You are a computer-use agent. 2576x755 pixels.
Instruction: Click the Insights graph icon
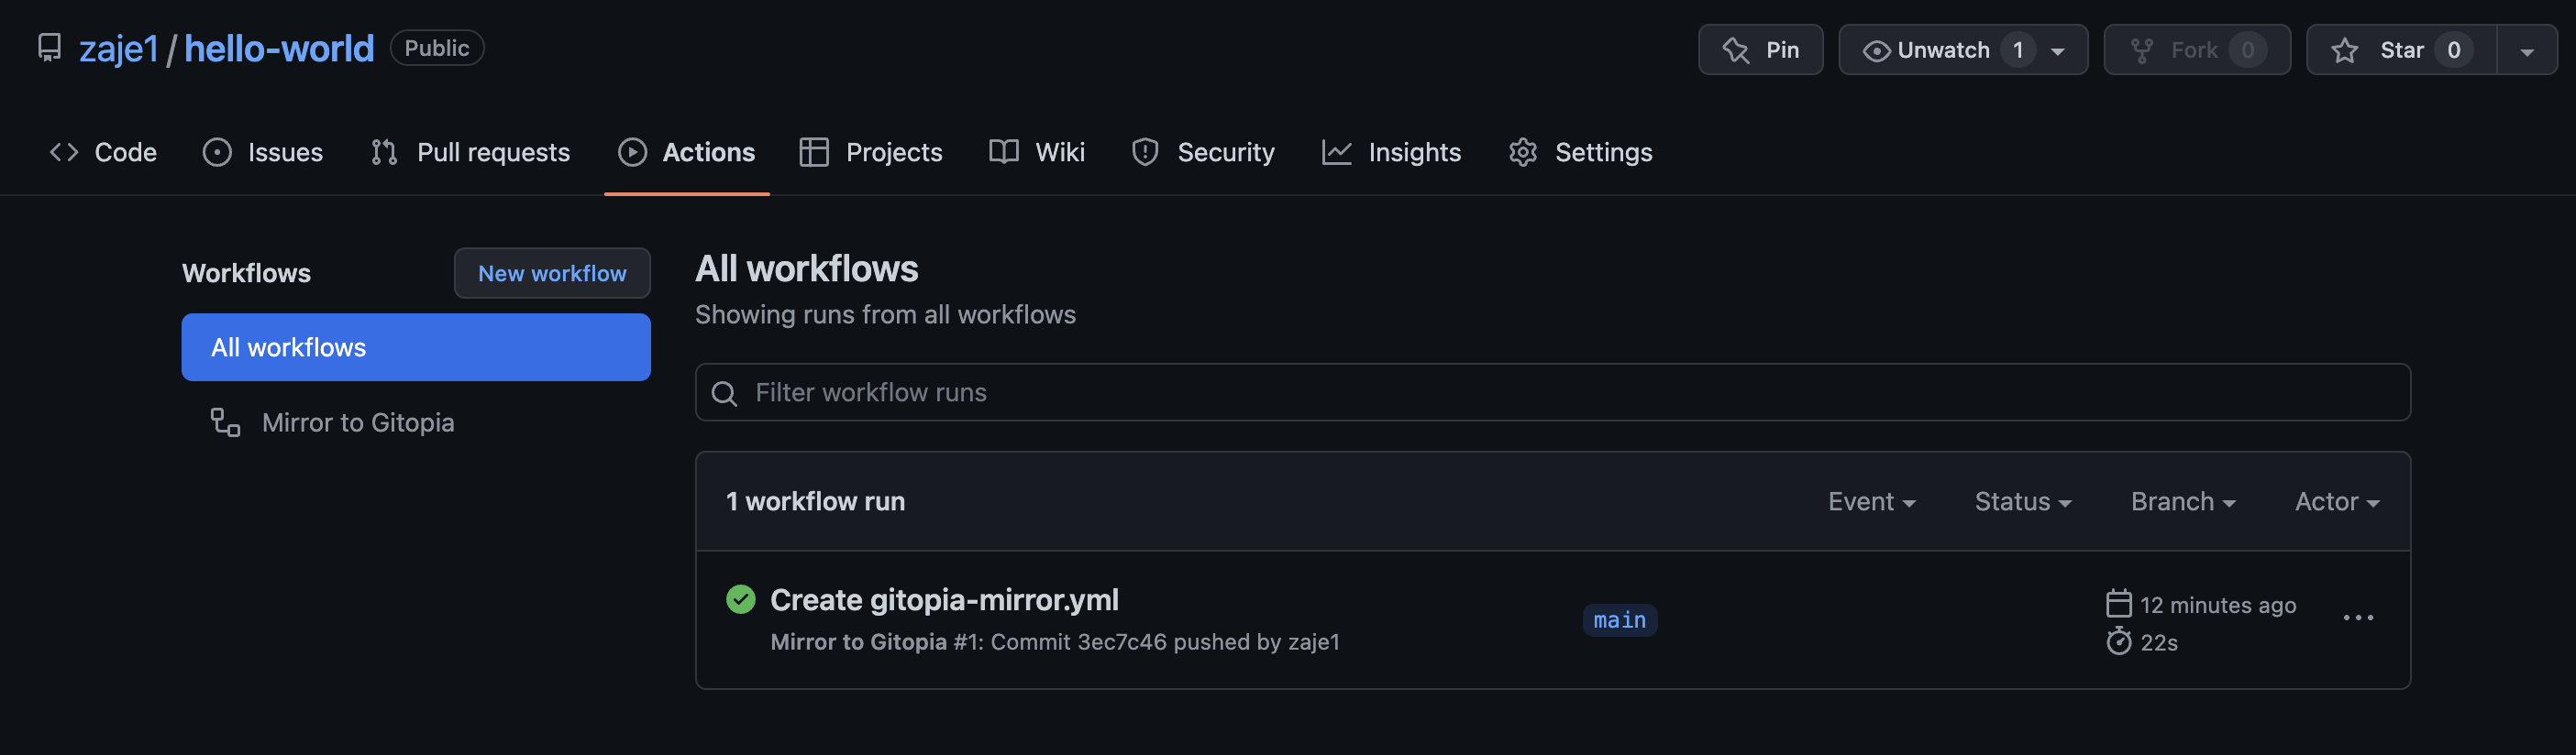(1337, 152)
